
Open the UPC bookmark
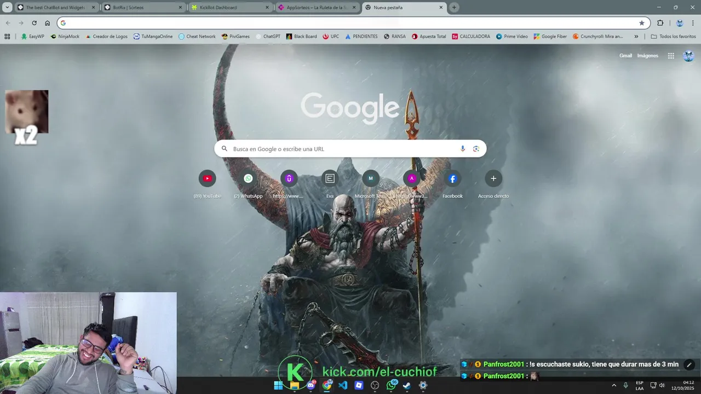coord(331,37)
